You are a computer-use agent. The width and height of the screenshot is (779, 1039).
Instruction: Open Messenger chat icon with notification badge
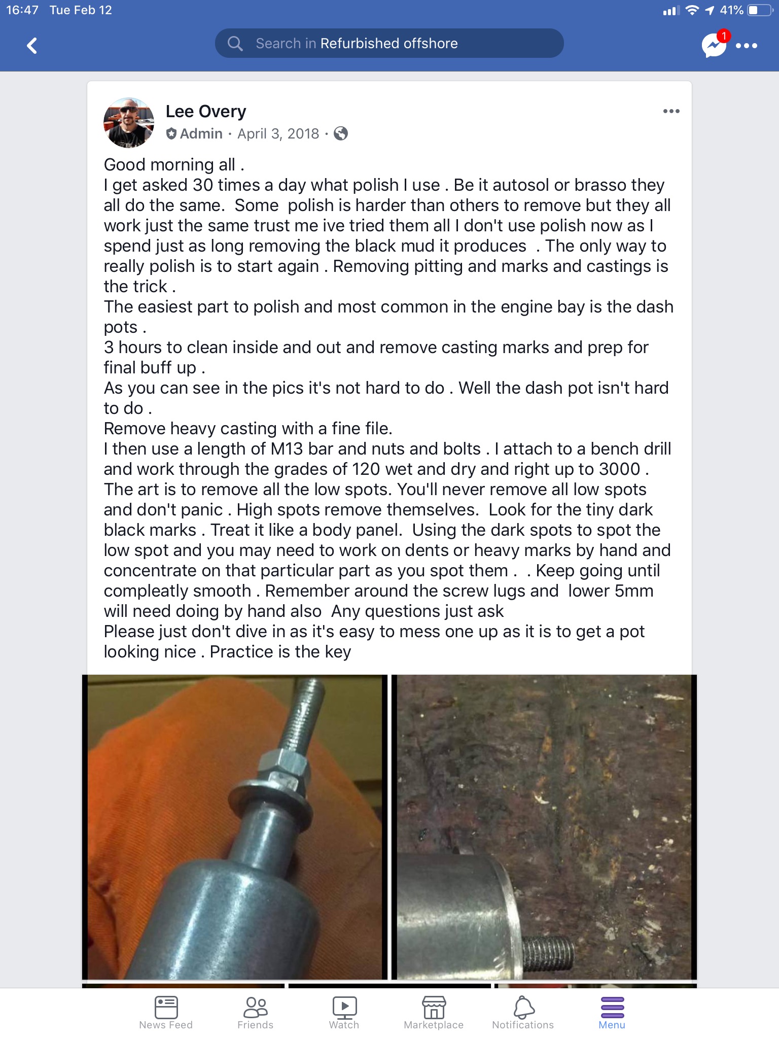pos(715,45)
